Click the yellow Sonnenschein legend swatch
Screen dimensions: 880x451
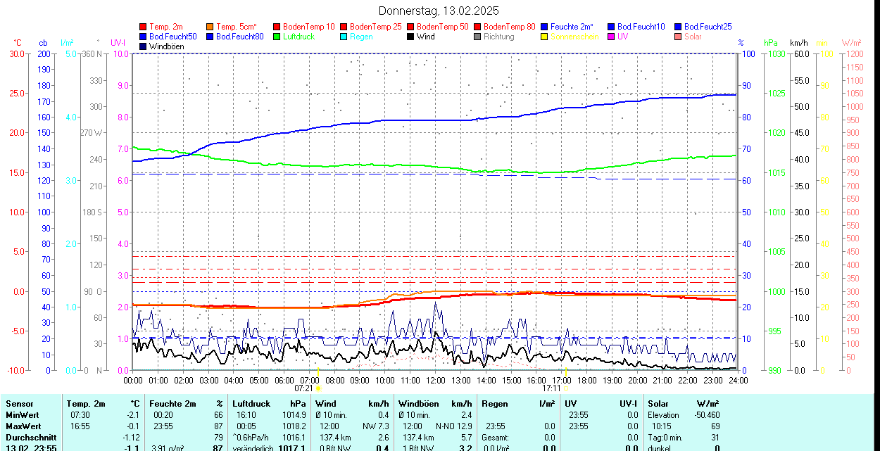pos(545,37)
